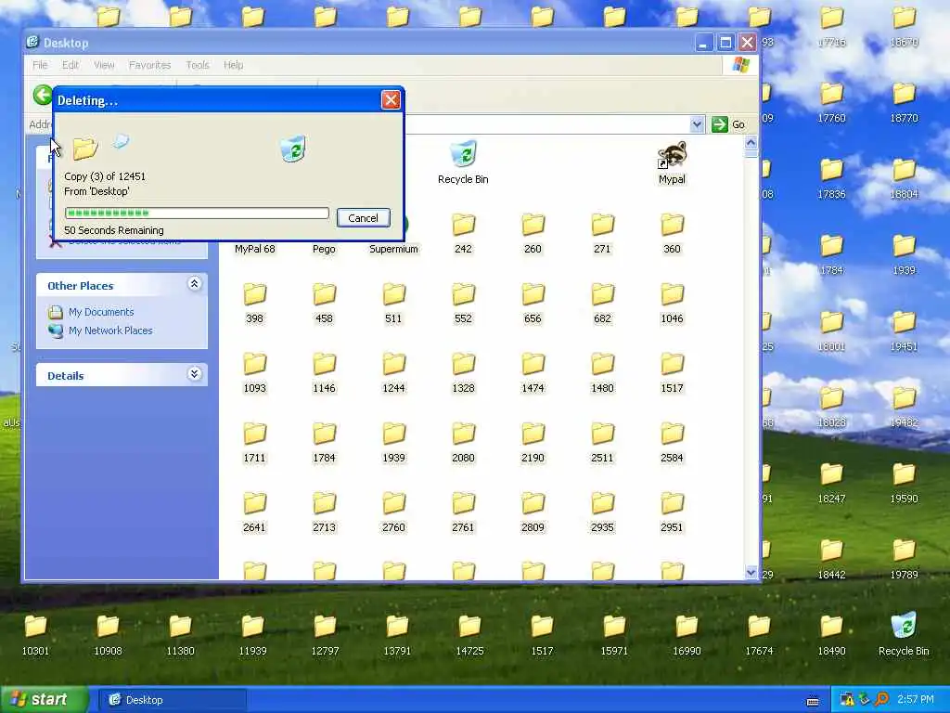Click the magnifier tray icon
Viewport: 950px width, 713px height.
881,700
